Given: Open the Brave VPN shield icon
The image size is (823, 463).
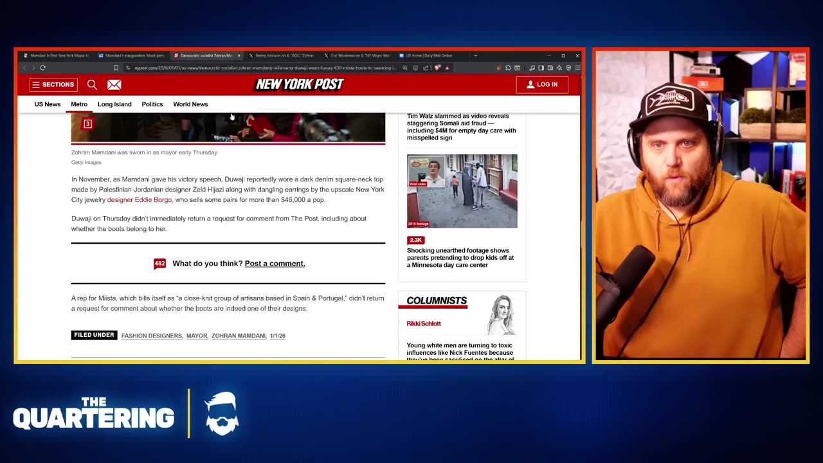Looking at the screenshot, I should pos(568,68).
